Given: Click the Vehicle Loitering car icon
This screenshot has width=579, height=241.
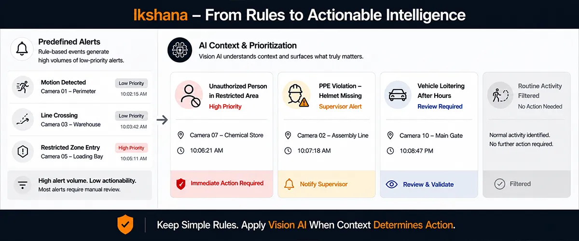Looking at the screenshot, I should [x=398, y=94].
